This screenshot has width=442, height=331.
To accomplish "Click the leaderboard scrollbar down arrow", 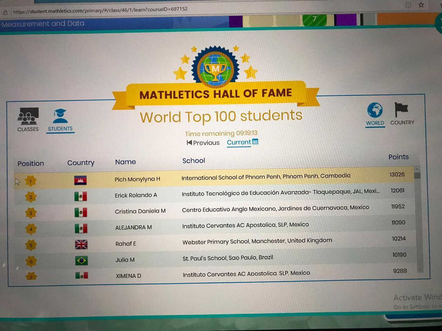I will [x=420, y=270].
